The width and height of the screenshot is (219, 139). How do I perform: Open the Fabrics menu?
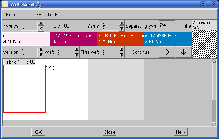[13, 15]
